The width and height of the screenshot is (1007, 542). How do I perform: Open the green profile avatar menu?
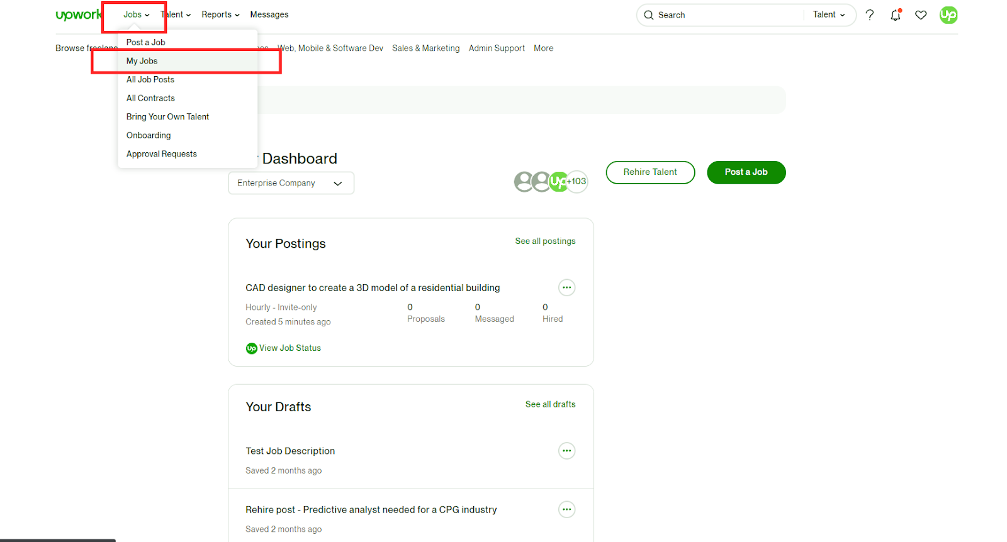[948, 15]
